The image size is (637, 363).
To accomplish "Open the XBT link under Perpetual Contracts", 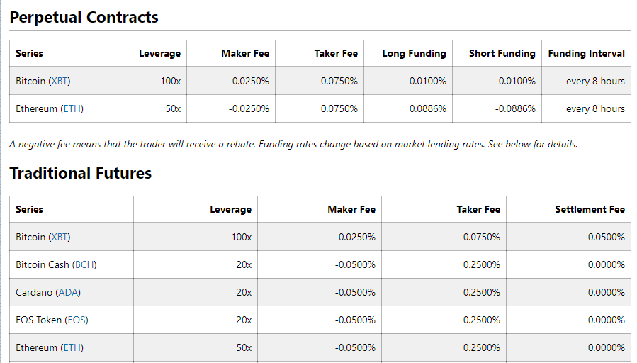I will point(60,82).
